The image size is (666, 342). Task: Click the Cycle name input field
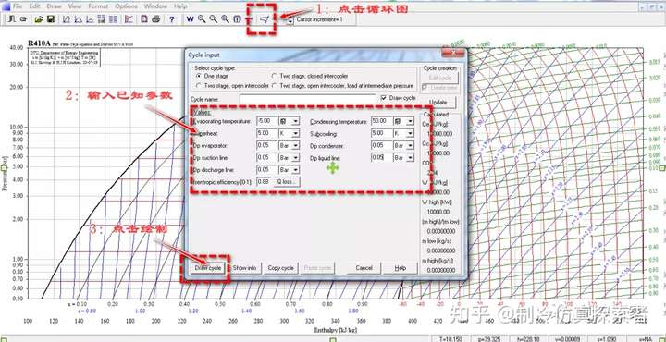point(308,99)
